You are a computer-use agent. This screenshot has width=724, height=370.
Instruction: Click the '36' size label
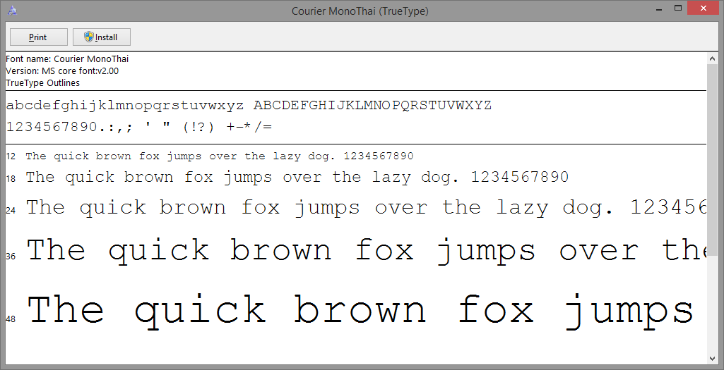pos(11,257)
